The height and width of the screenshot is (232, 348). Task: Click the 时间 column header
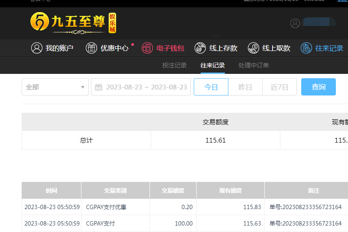pyautogui.click(x=51, y=191)
